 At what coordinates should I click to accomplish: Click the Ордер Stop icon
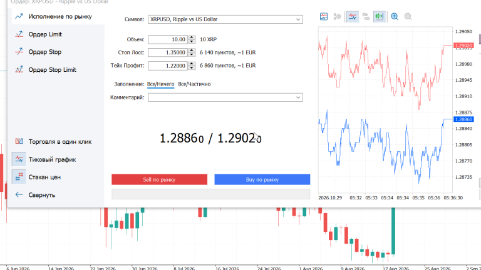[x=19, y=52]
